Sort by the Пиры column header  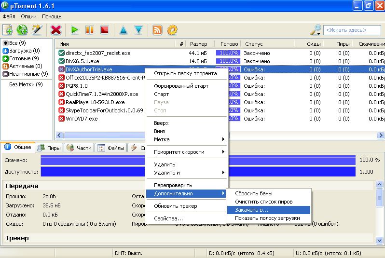(x=338, y=44)
